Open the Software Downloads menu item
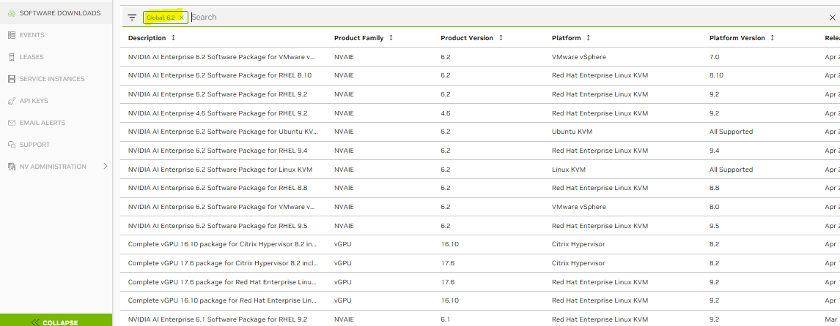 tap(56, 13)
